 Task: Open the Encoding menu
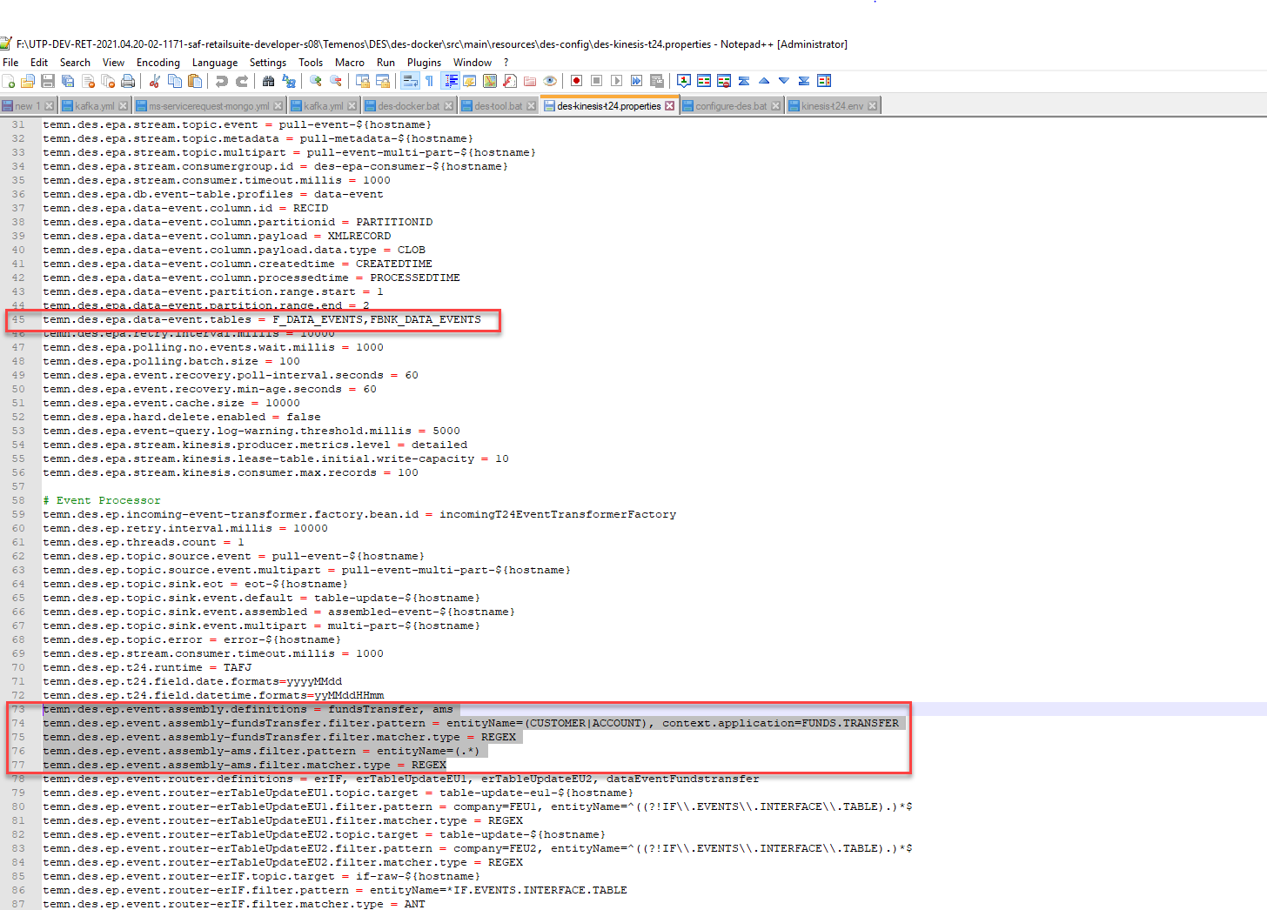click(158, 63)
